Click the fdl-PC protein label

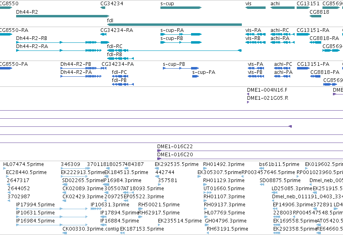(x=119, y=72)
